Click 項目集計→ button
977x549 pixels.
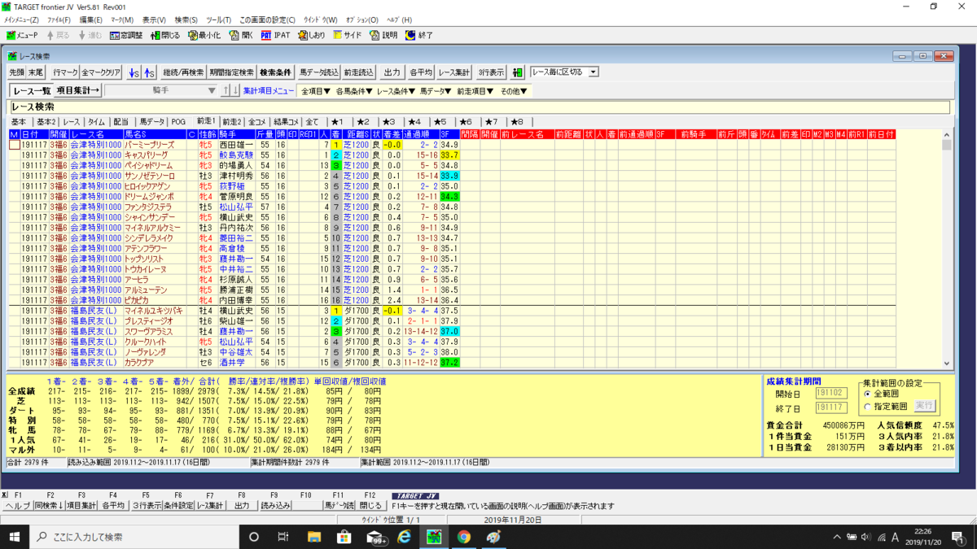point(77,90)
